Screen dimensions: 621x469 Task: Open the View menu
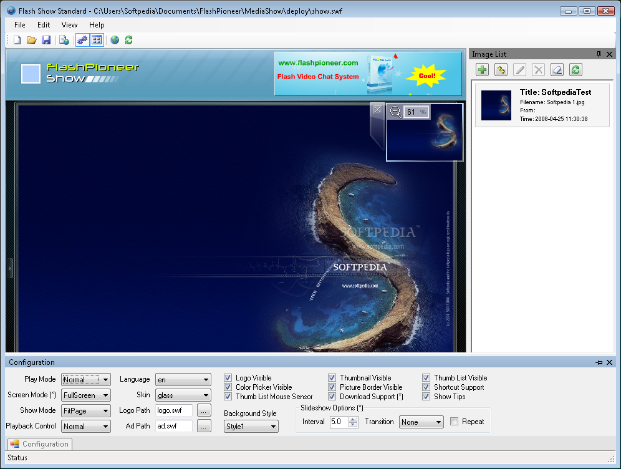pos(69,25)
